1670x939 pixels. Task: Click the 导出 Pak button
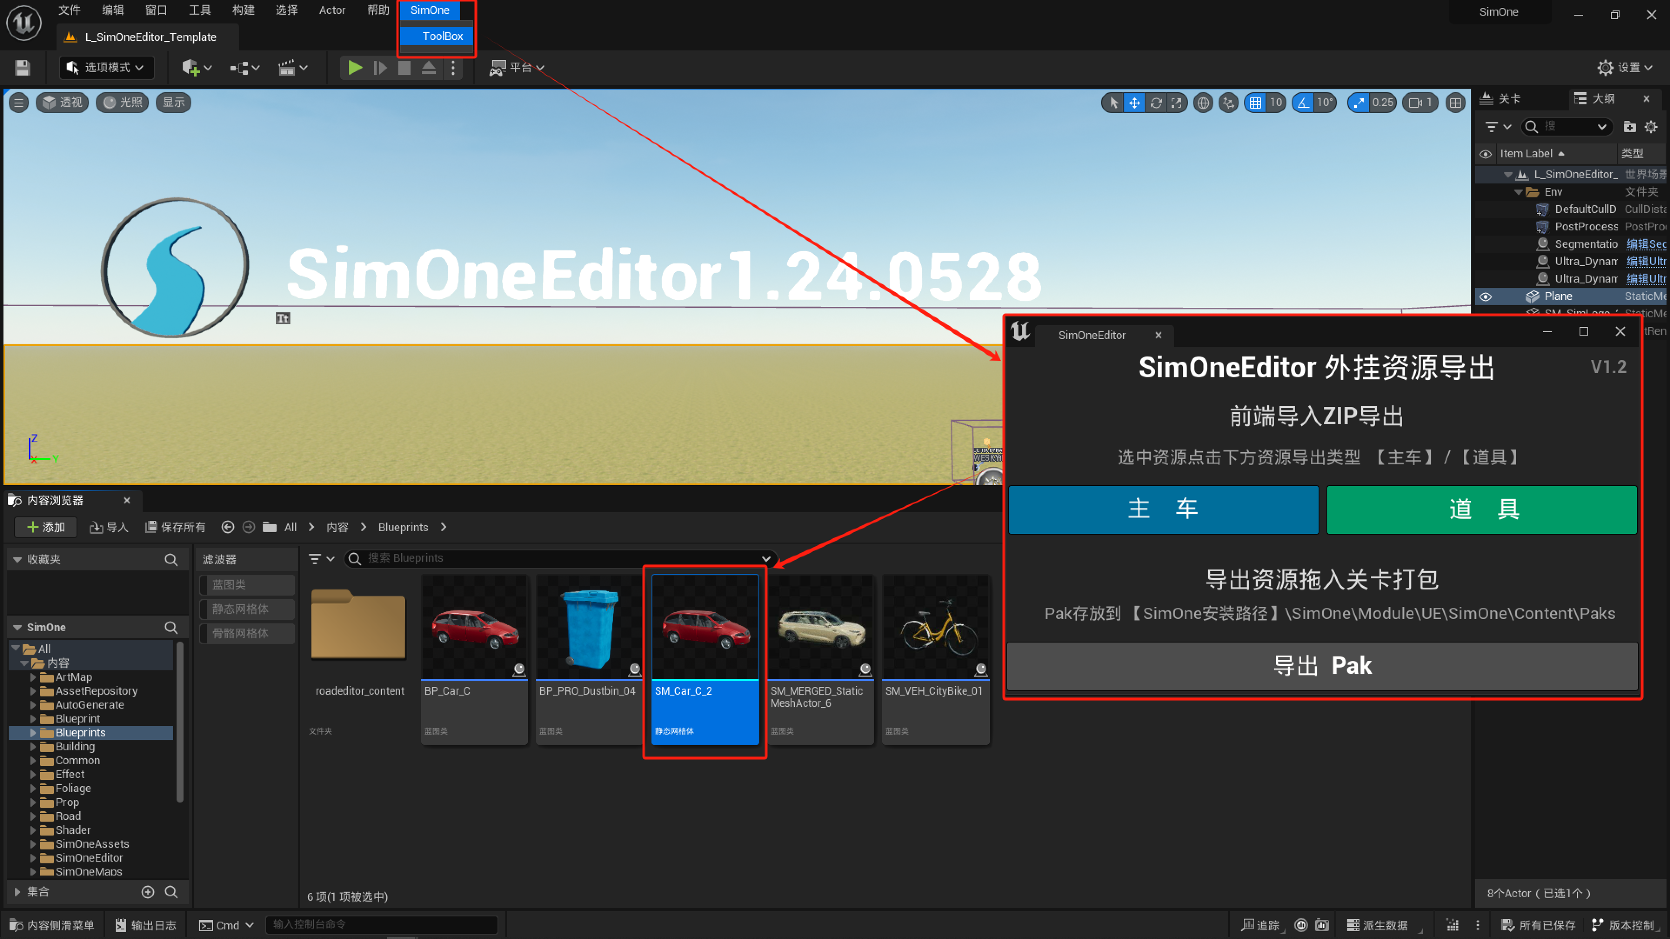pos(1323,666)
